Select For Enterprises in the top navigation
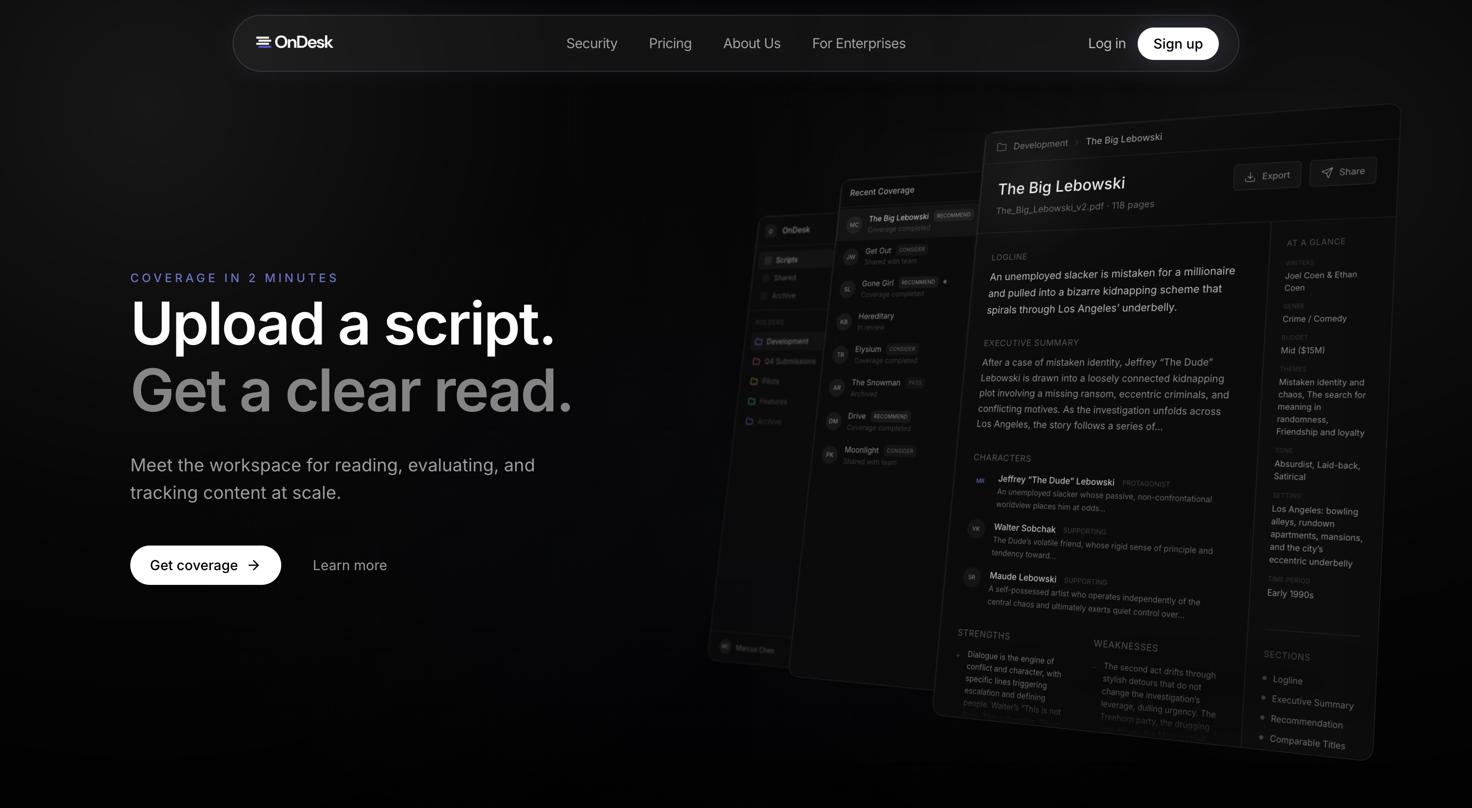Image resolution: width=1472 pixels, height=808 pixels. tap(858, 43)
